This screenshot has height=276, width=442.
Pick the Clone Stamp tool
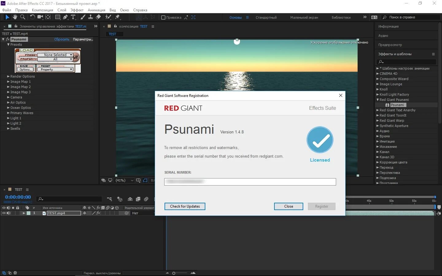click(x=91, y=17)
